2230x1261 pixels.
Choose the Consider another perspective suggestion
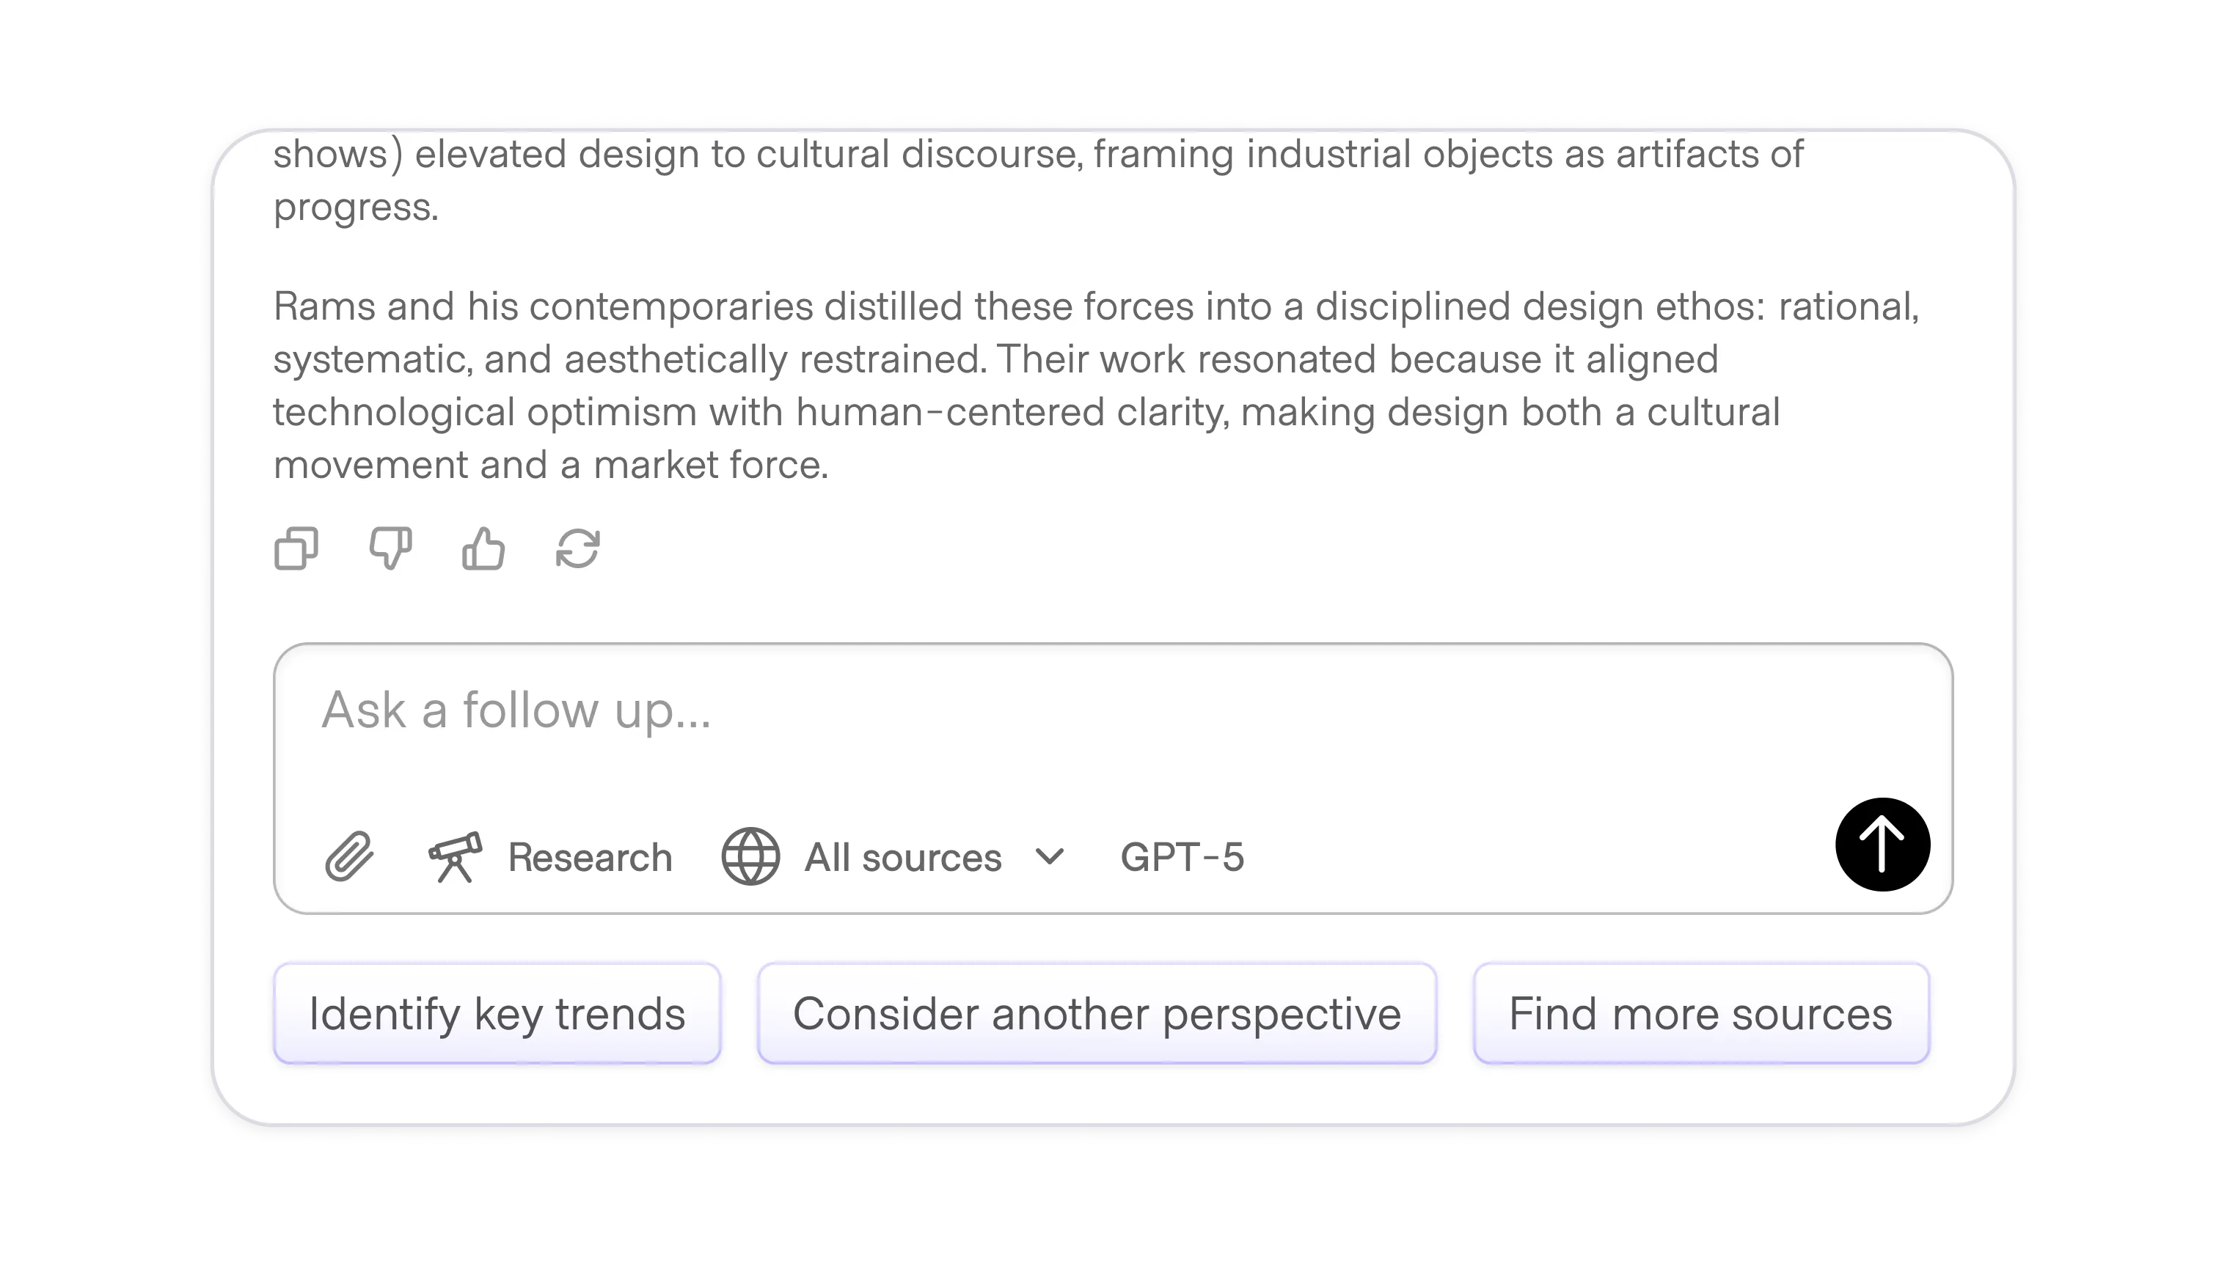click(1097, 1013)
